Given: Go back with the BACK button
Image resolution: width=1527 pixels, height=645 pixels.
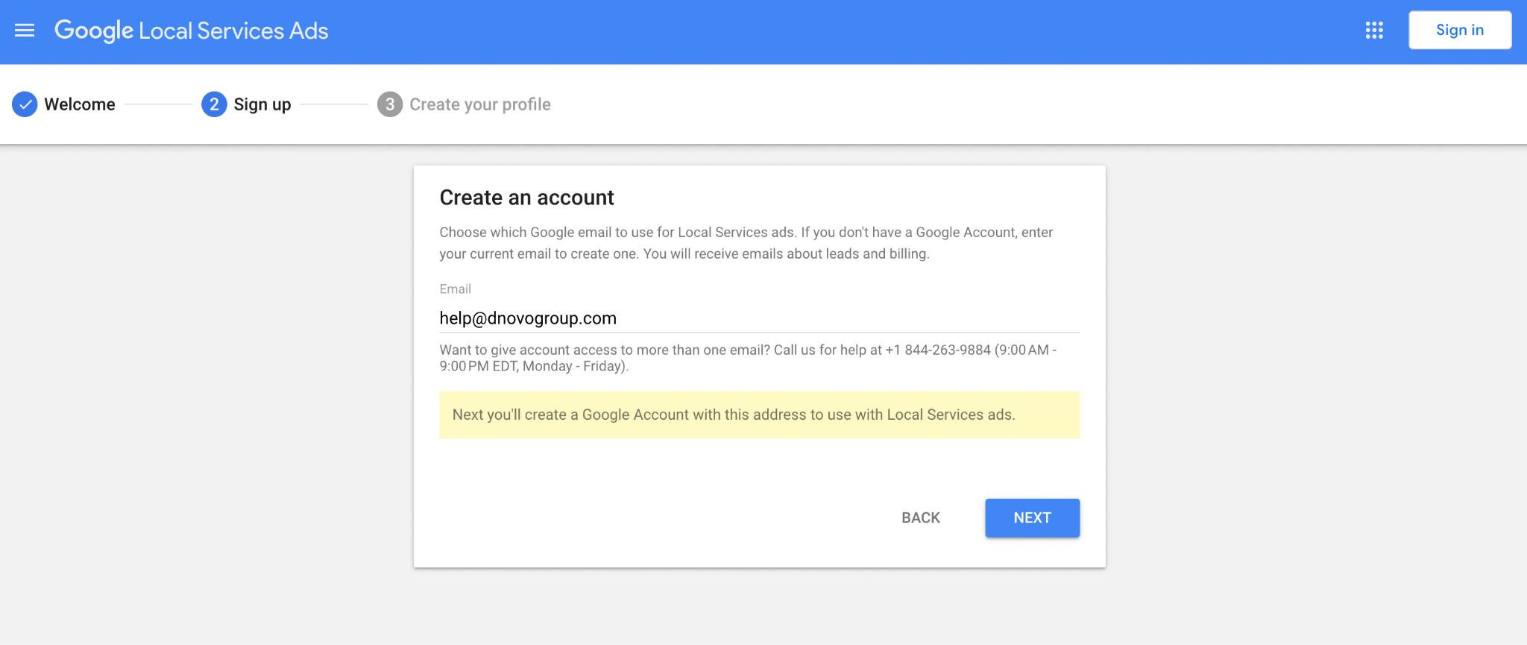Looking at the screenshot, I should point(920,517).
